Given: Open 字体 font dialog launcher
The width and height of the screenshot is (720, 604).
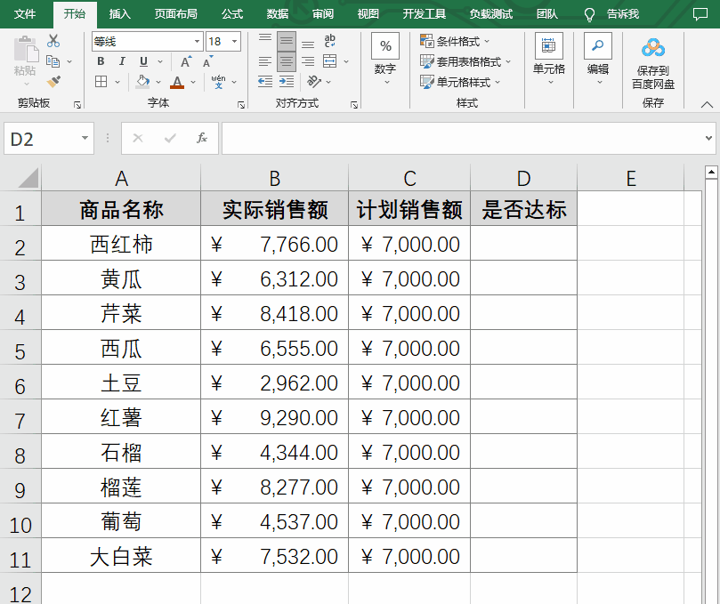Looking at the screenshot, I should 241,105.
